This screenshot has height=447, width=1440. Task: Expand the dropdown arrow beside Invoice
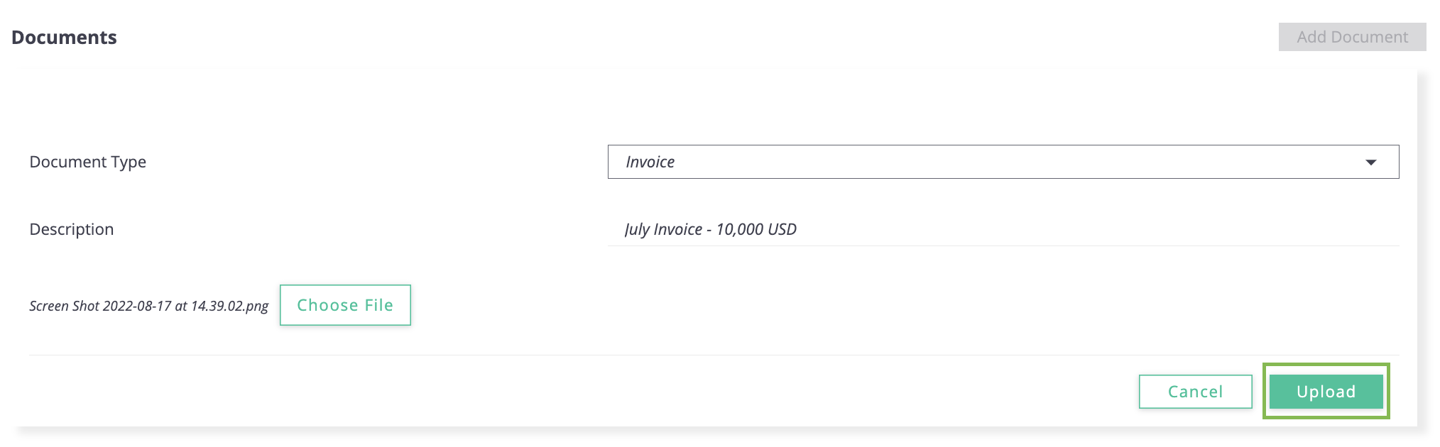(1370, 162)
